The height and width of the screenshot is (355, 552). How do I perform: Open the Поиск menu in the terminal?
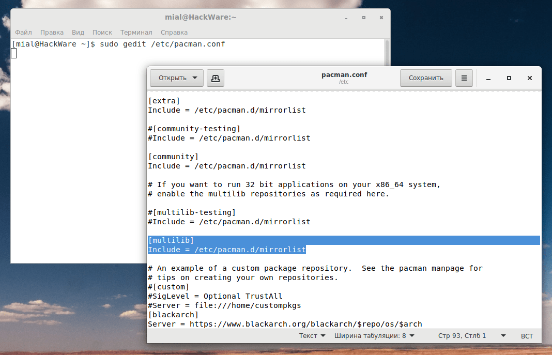click(x=102, y=32)
